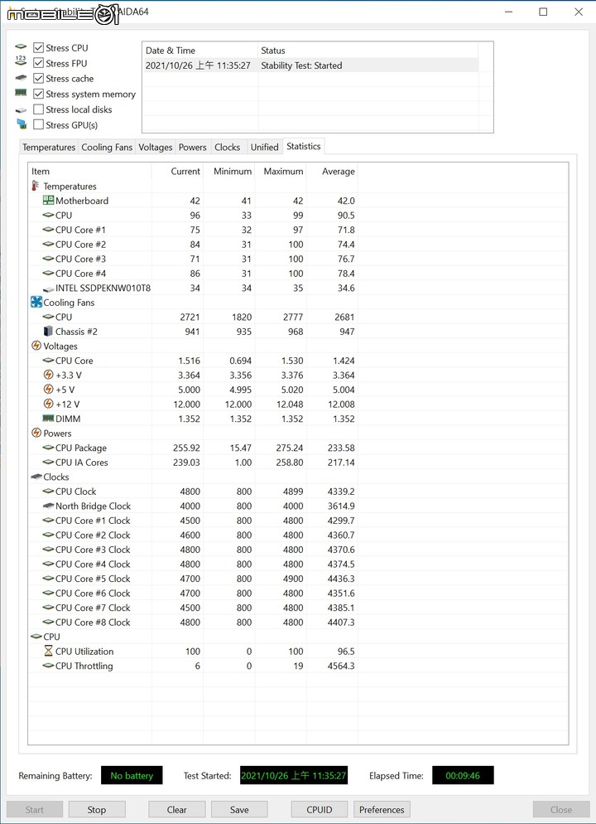The height and width of the screenshot is (824, 596).
Task: Click the Date & Time log column header
Action: 200,51
